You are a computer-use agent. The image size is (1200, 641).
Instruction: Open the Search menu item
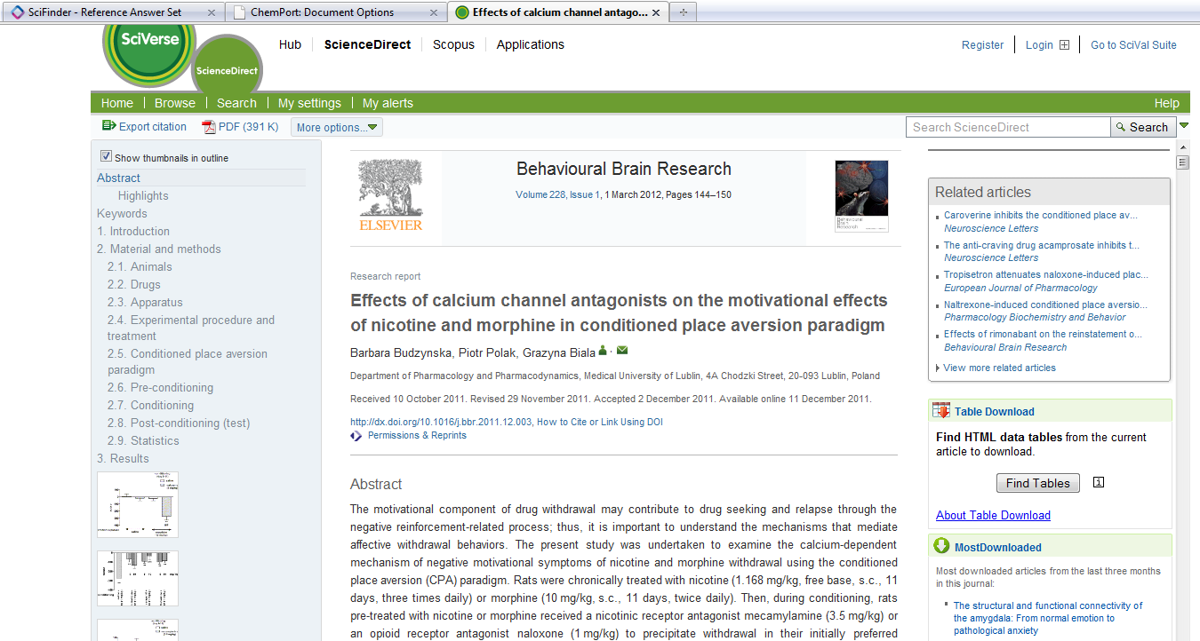pos(236,103)
